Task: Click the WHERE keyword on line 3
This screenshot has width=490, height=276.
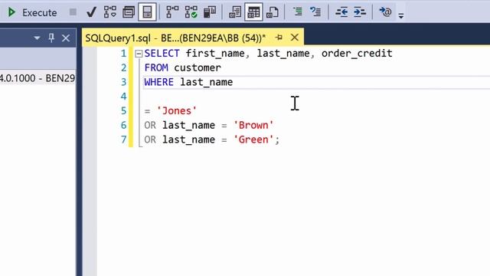Action: [x=158, y=82]
